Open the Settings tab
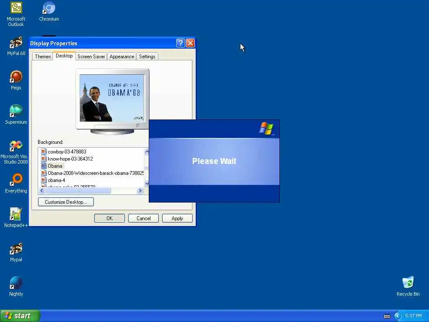This screenshot has width=429, height=322. tap(147, 57)
